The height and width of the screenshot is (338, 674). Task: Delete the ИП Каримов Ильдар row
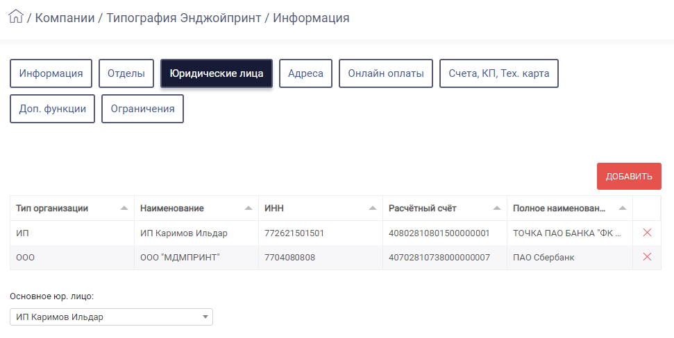[x=646, y=233]
